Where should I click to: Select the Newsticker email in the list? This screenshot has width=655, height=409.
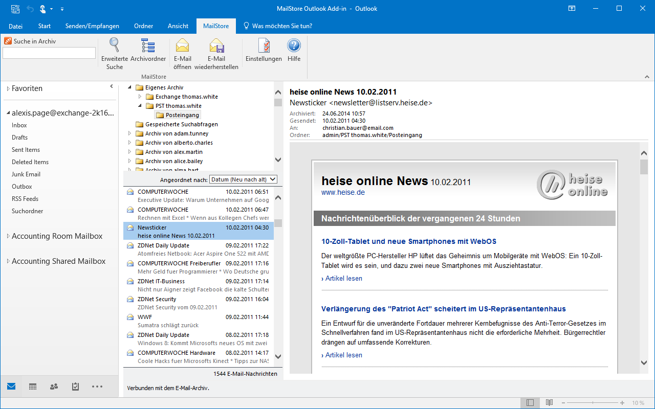[x=200, y=231]
